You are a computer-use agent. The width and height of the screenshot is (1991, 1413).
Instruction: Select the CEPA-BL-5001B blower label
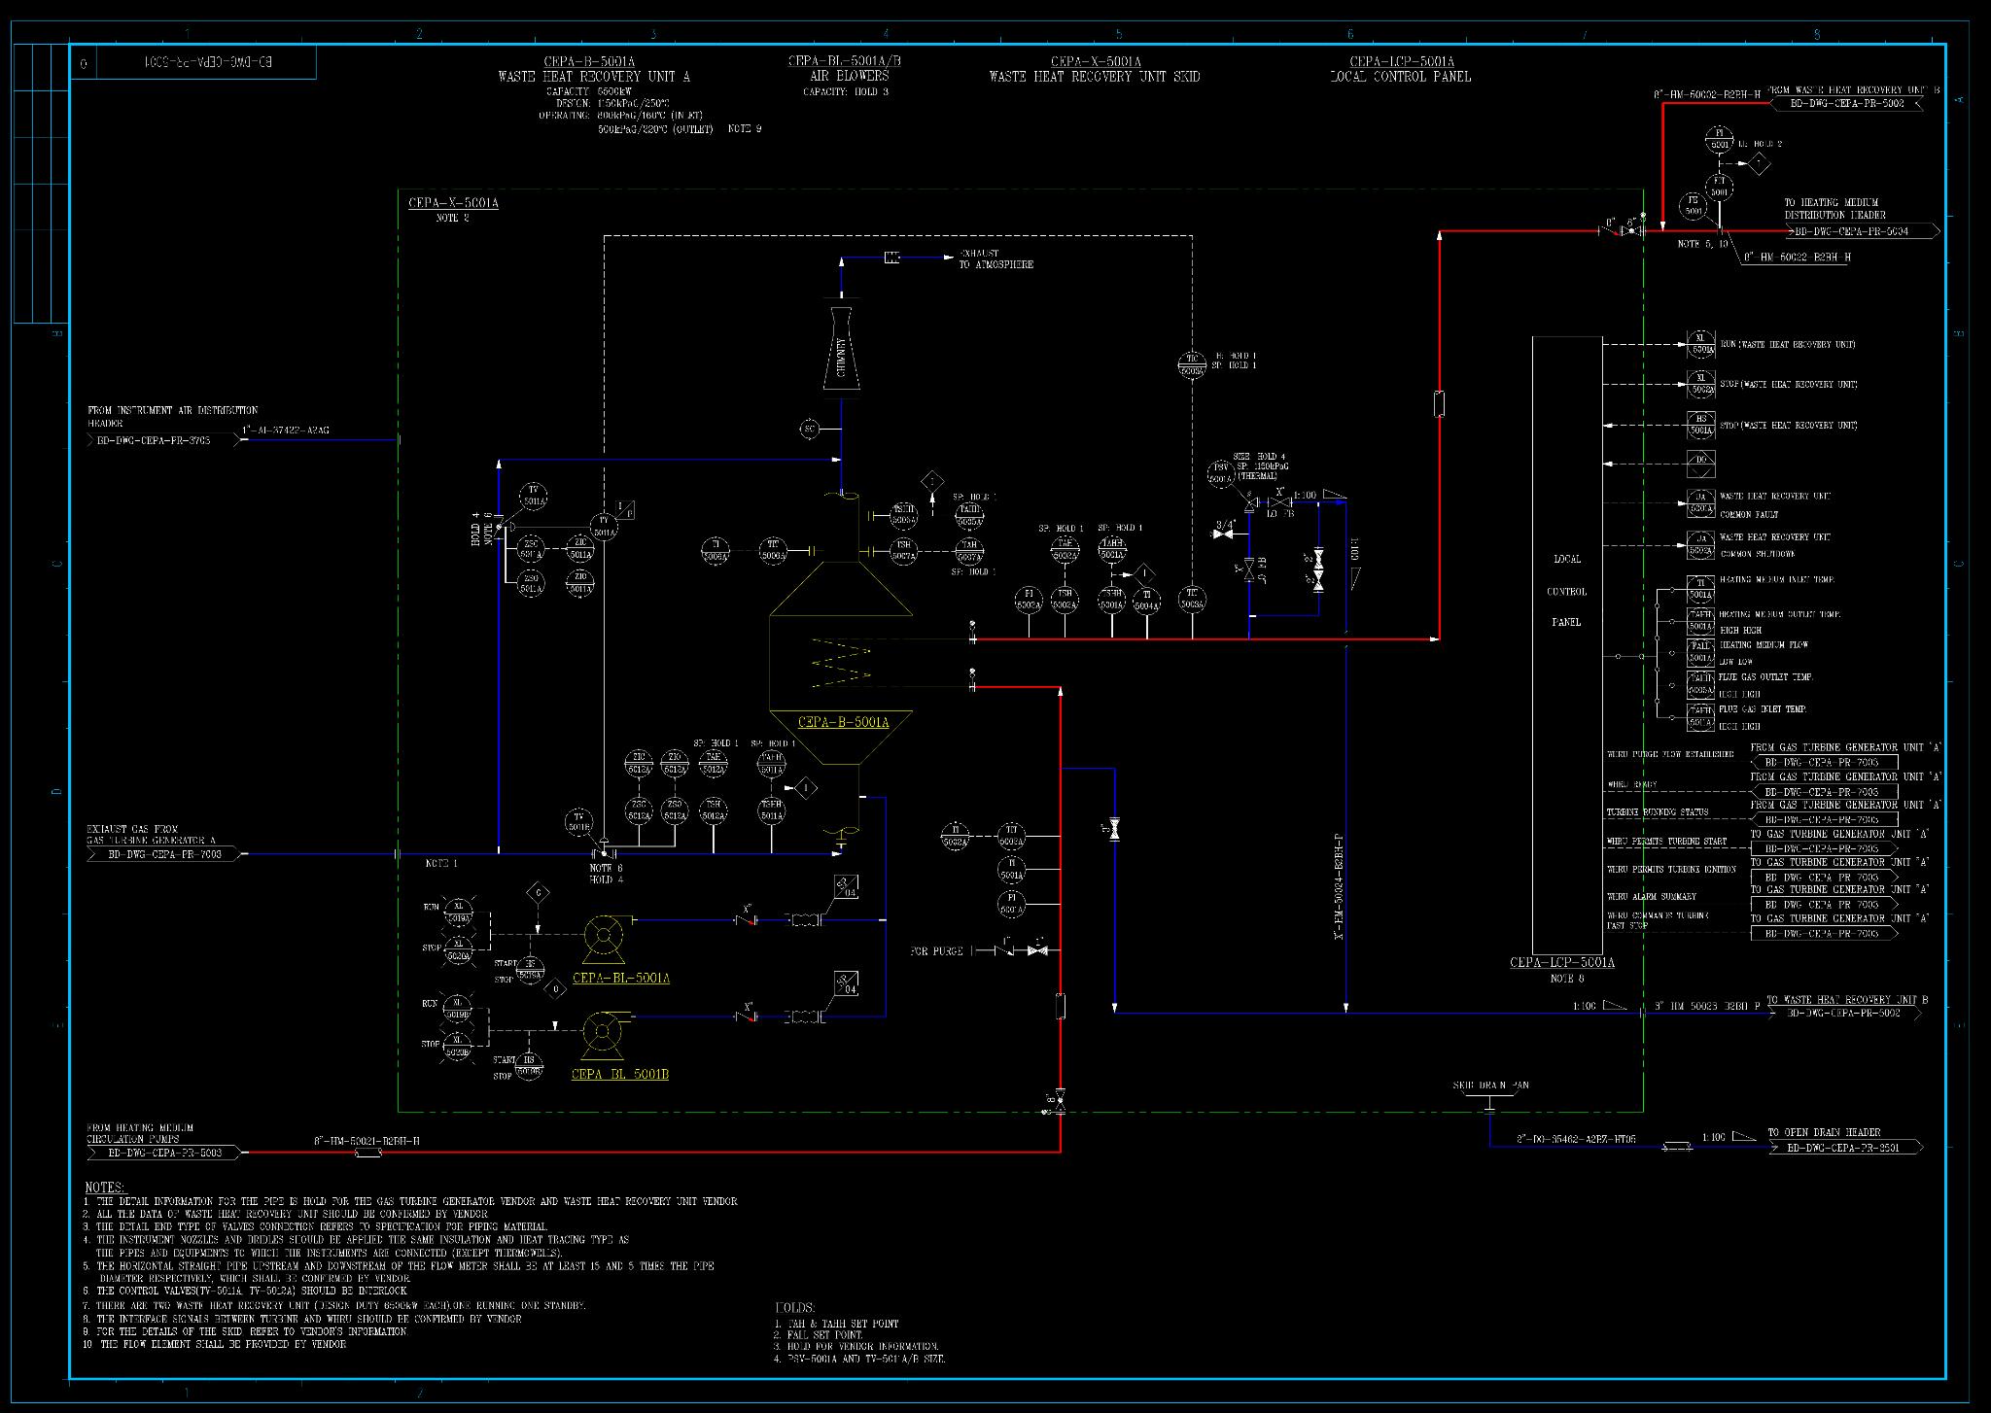click(x=619, y=1074)
